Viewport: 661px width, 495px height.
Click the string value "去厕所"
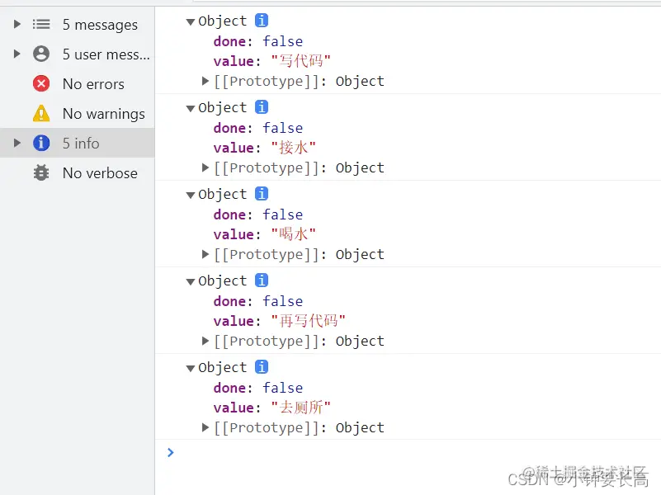coord(300,408)
